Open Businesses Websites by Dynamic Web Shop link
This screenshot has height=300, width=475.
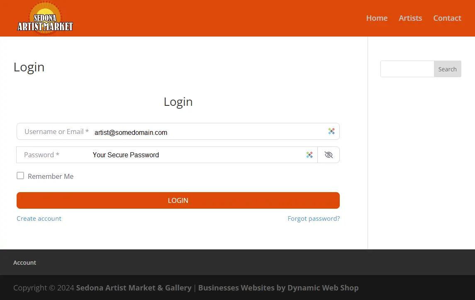[278, 288]
